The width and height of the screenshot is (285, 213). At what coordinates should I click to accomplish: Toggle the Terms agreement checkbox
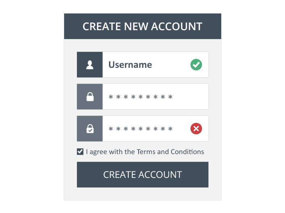coord(80,151)
